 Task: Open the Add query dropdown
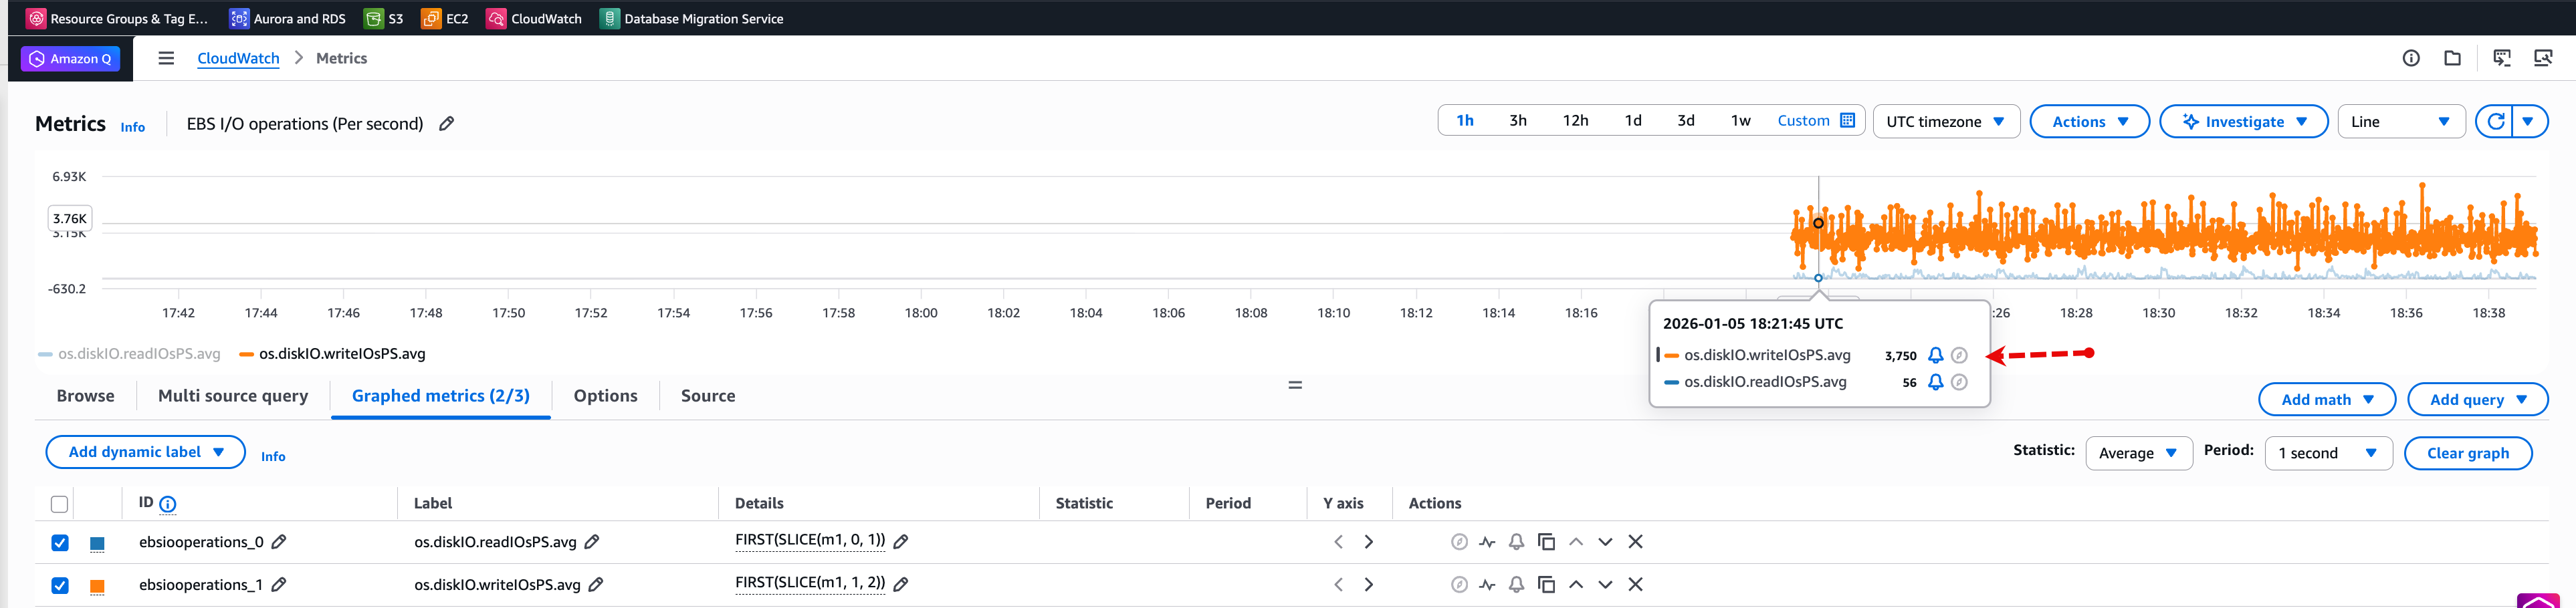(2478, 400)
